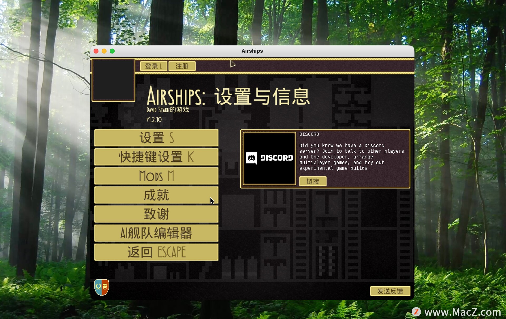Open the 致谢 credits screen

pyautogui.click(x=156, y=214)
